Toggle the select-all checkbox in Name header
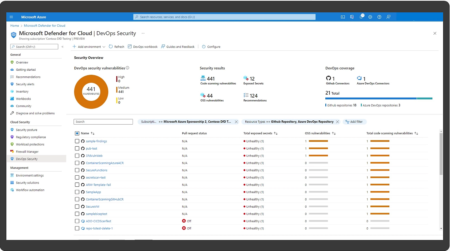Image resolution: width=450 pixels, height=251 pixels. [x=77, y=133]
